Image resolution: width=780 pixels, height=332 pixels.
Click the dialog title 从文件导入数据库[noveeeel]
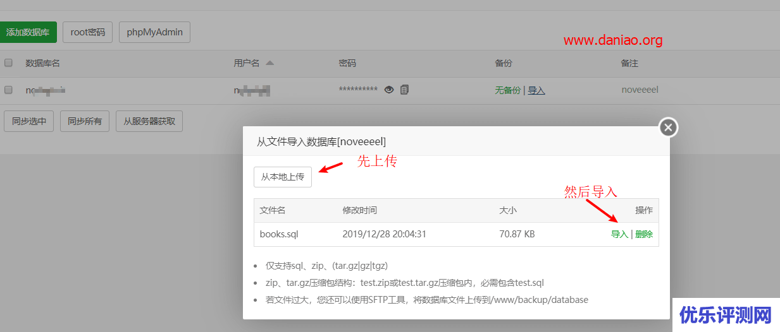coord(321,141)
